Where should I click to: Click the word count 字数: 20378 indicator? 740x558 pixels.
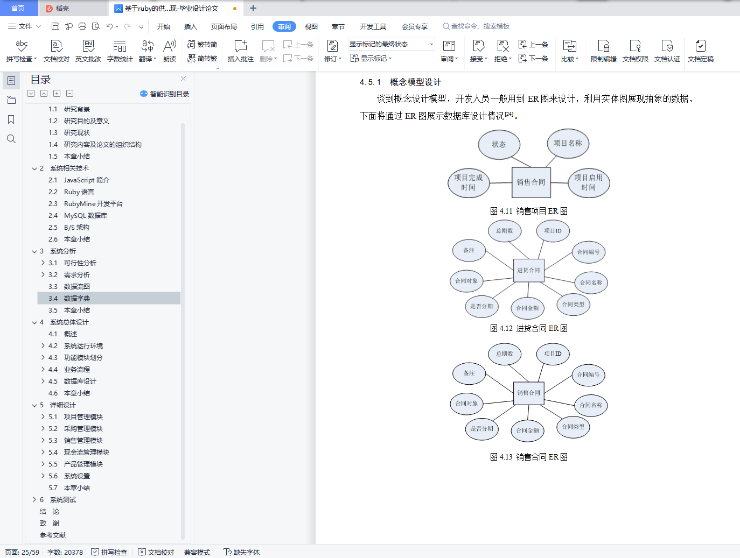pos(65,552)
